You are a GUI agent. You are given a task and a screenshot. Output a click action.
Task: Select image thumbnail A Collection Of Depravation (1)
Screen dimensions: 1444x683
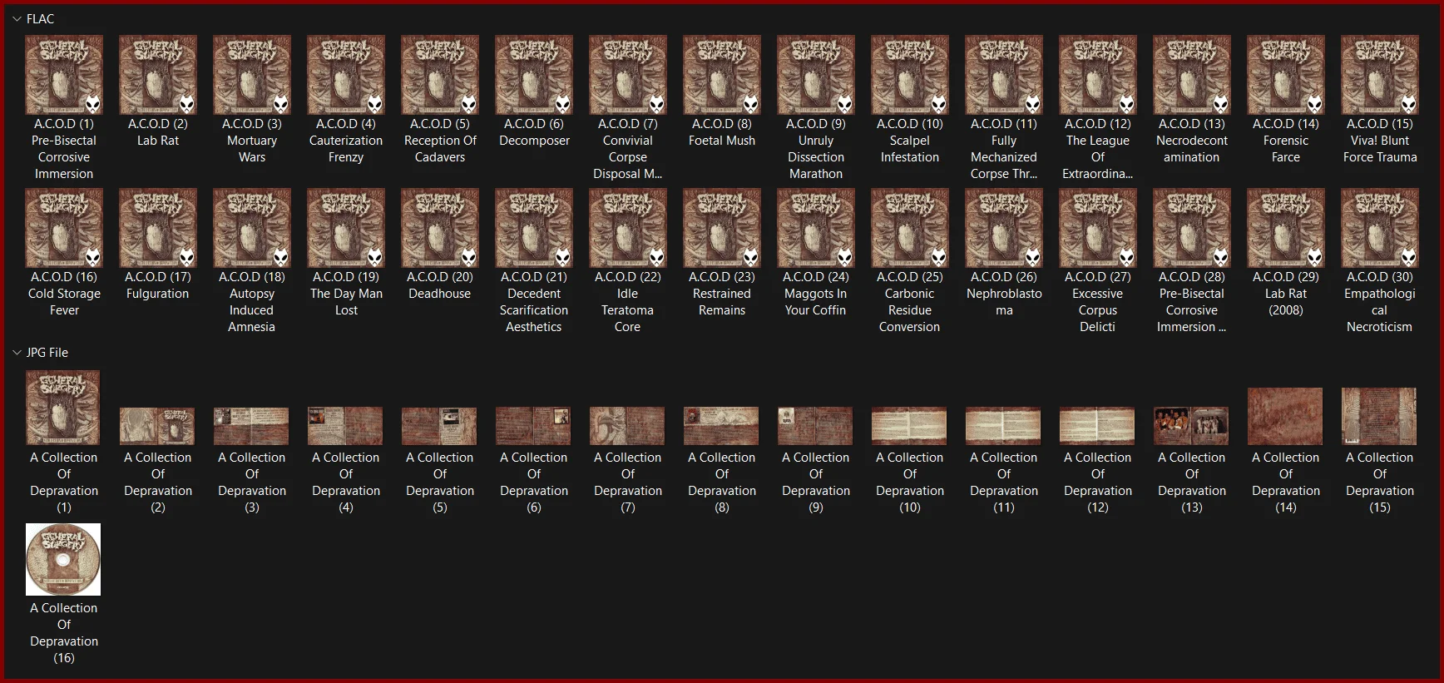63,408
